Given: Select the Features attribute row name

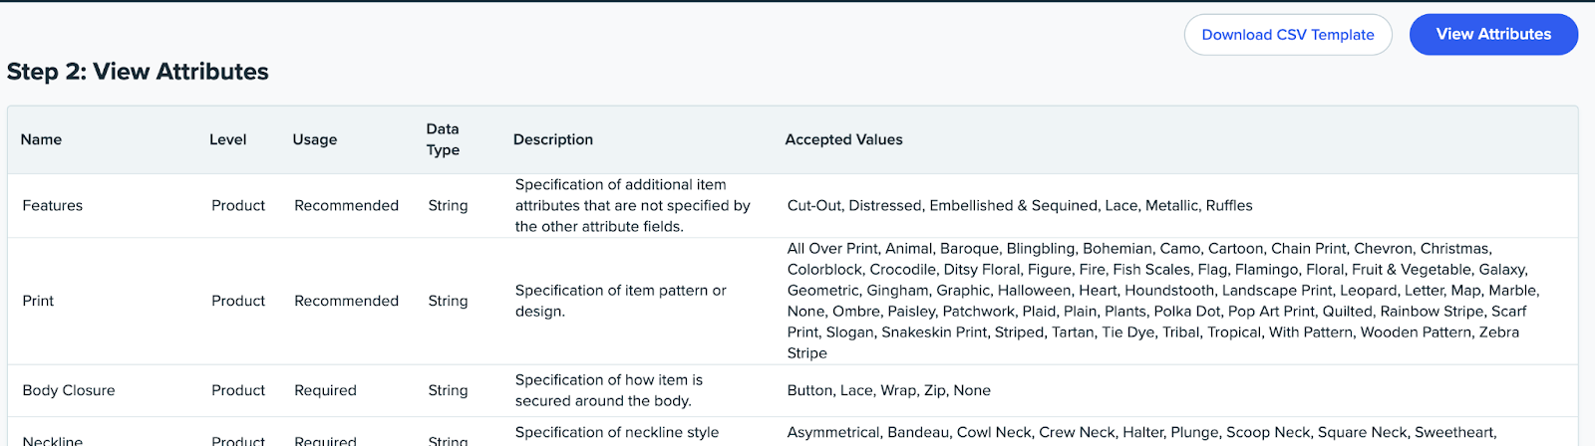Looking at the screenshot, I should 53,205.
